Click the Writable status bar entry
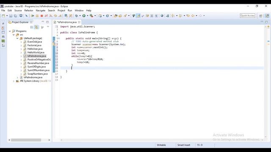The image size is (271, 152). [x=161, y=145]
